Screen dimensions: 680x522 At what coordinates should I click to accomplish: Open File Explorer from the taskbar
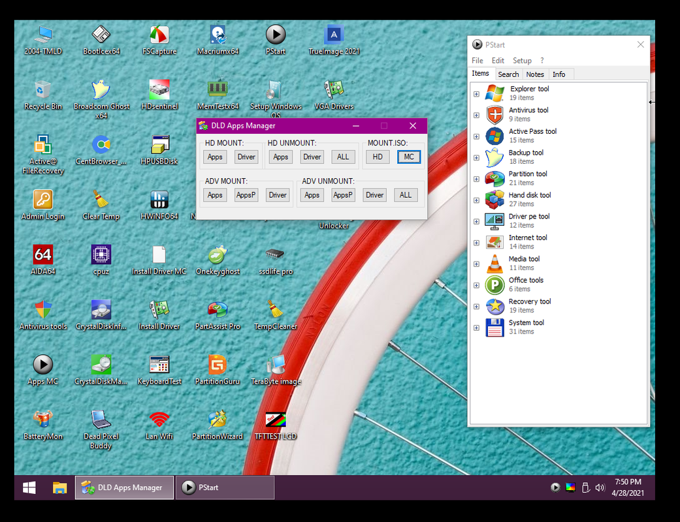pos(60,488)
